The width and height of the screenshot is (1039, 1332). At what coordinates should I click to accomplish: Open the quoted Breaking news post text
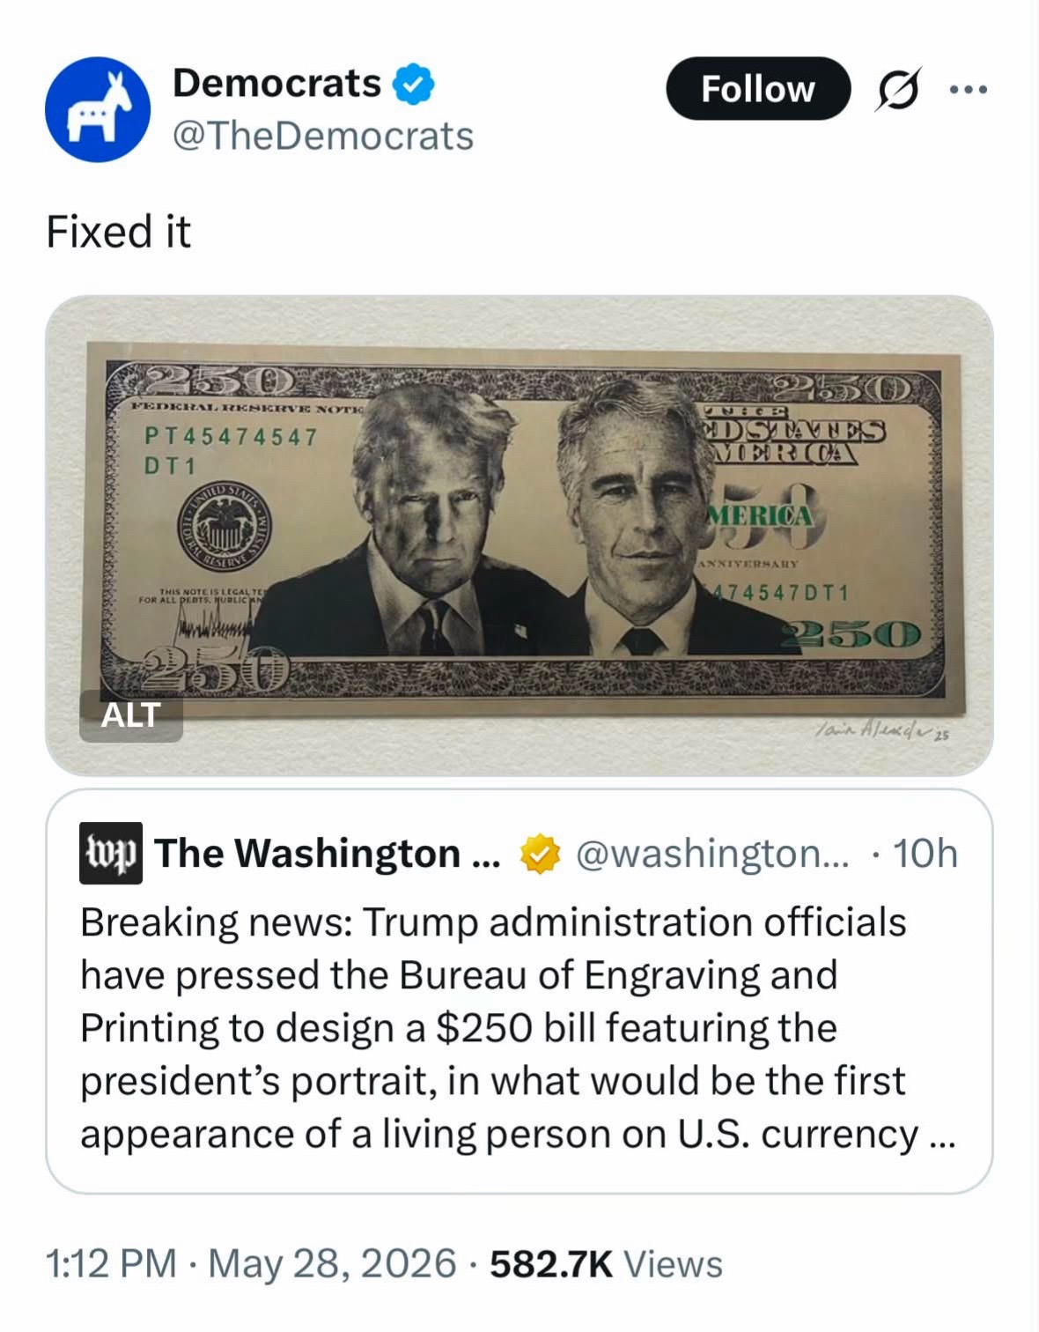pyautogui.click(x=518, y=1028)
